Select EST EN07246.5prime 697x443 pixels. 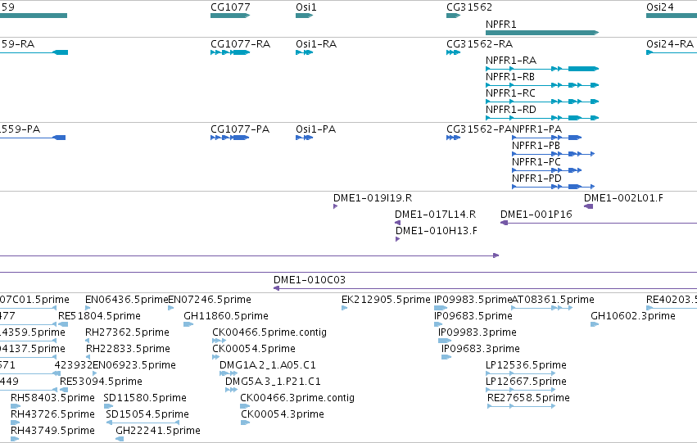tap(171, 308)
